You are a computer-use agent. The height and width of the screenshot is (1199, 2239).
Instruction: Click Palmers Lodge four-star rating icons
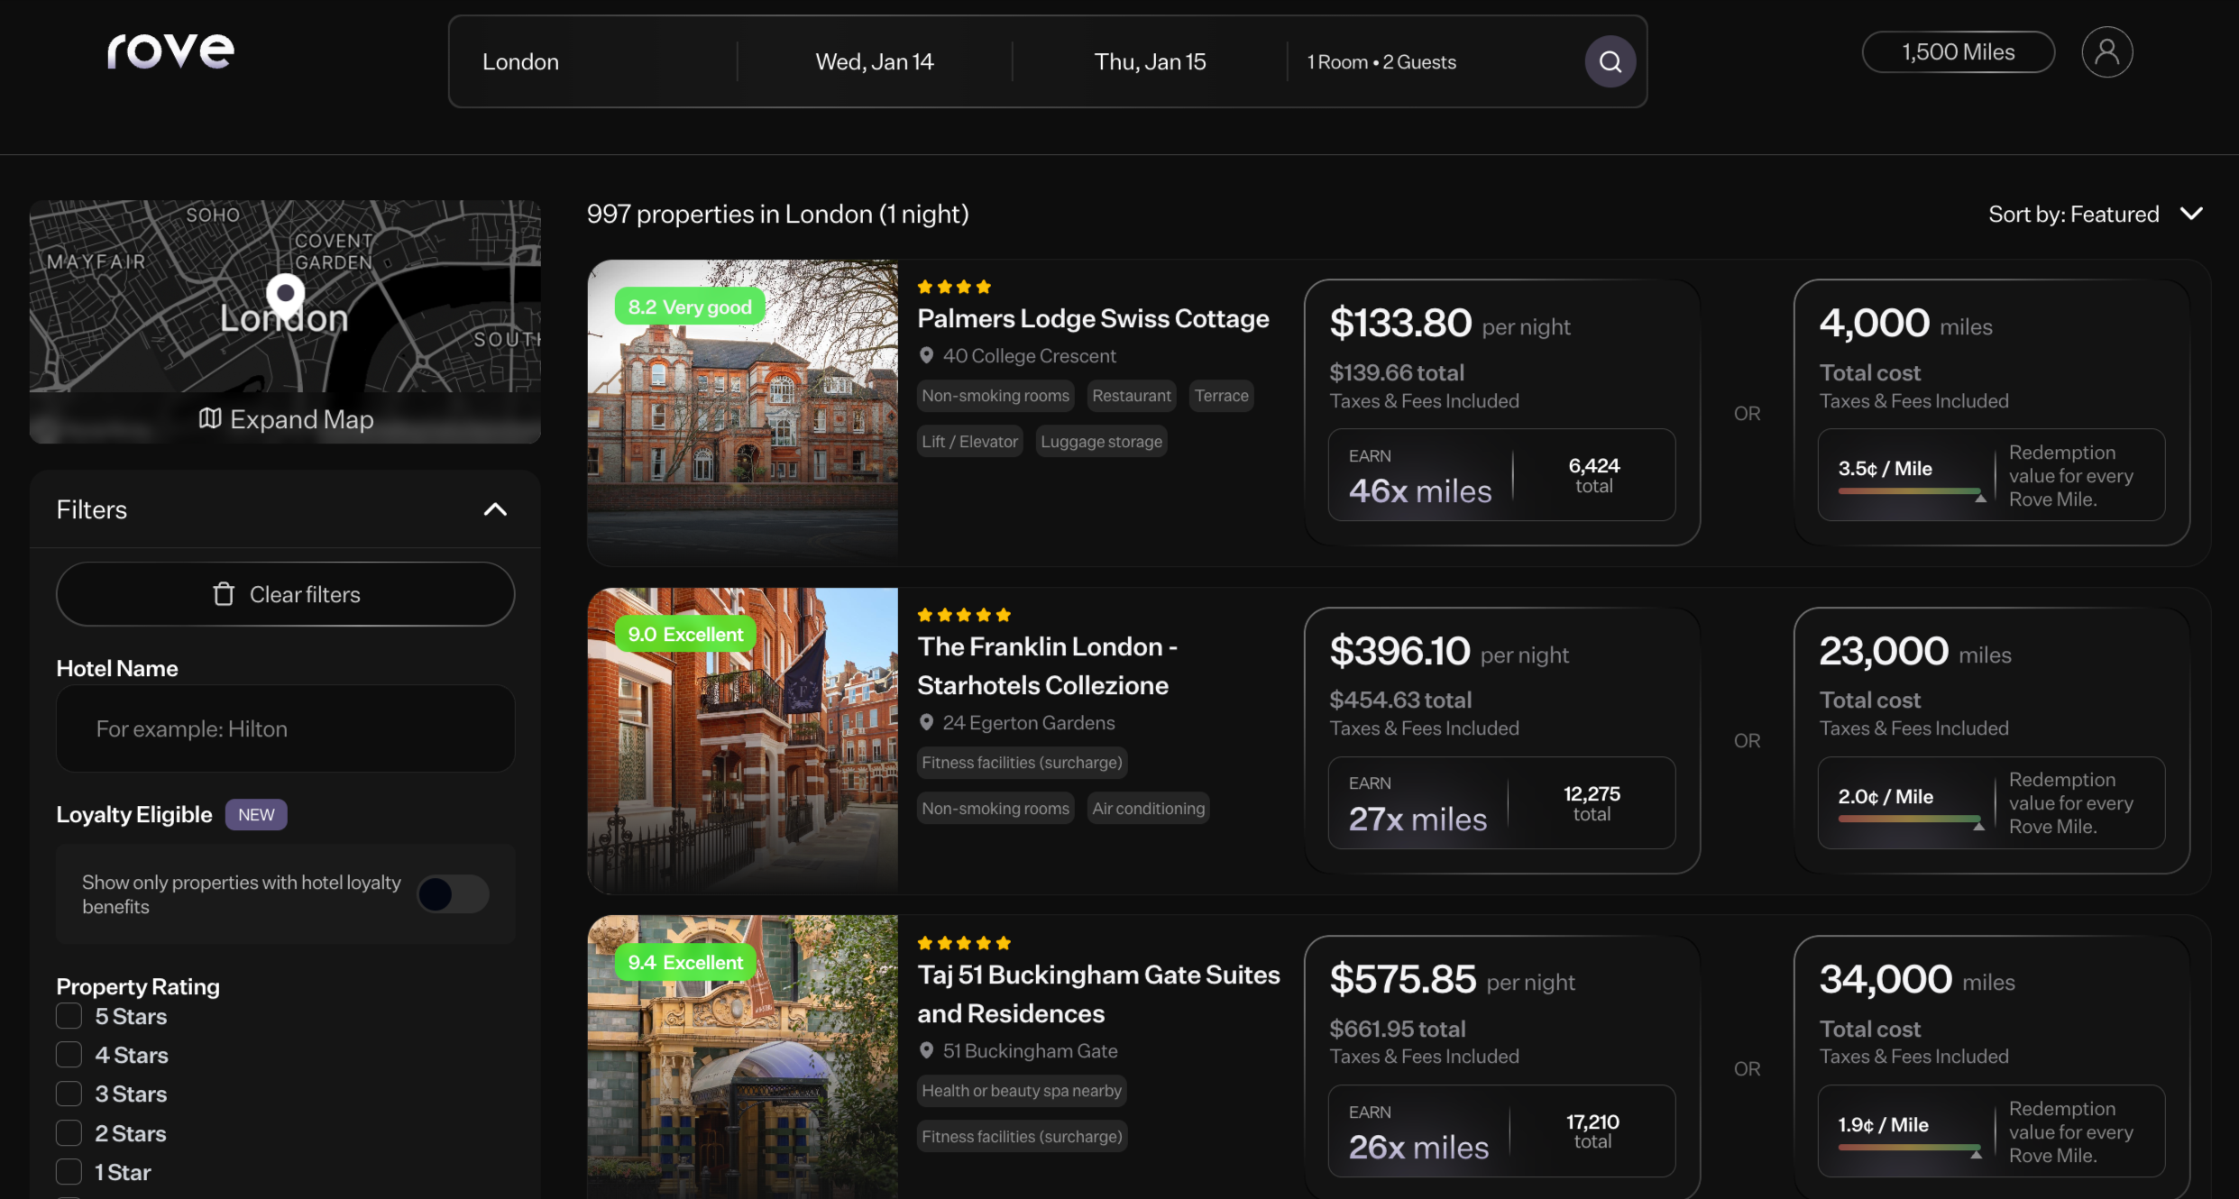tap(953, 287)
